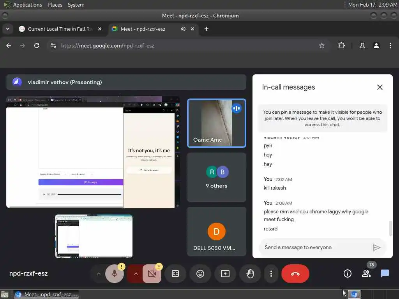Click the workspace switcher Chromium icon

pyautogui.click(x=354, y=294)
